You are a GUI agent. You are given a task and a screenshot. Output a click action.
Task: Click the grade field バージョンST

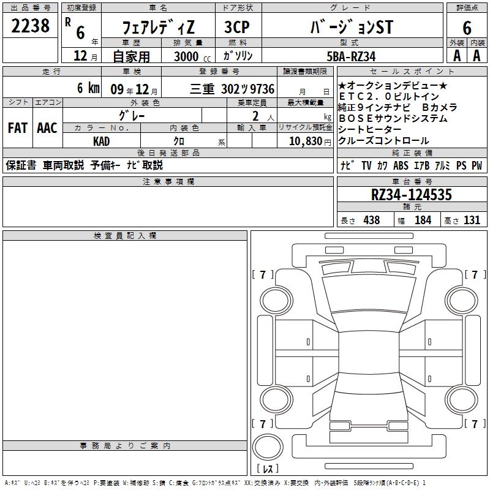(350, 28)
